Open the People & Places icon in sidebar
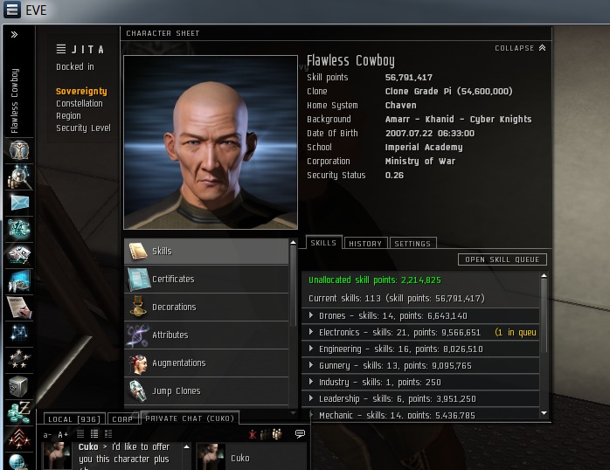This screenshot has height=470, width=610. click(x=18, y=176)
